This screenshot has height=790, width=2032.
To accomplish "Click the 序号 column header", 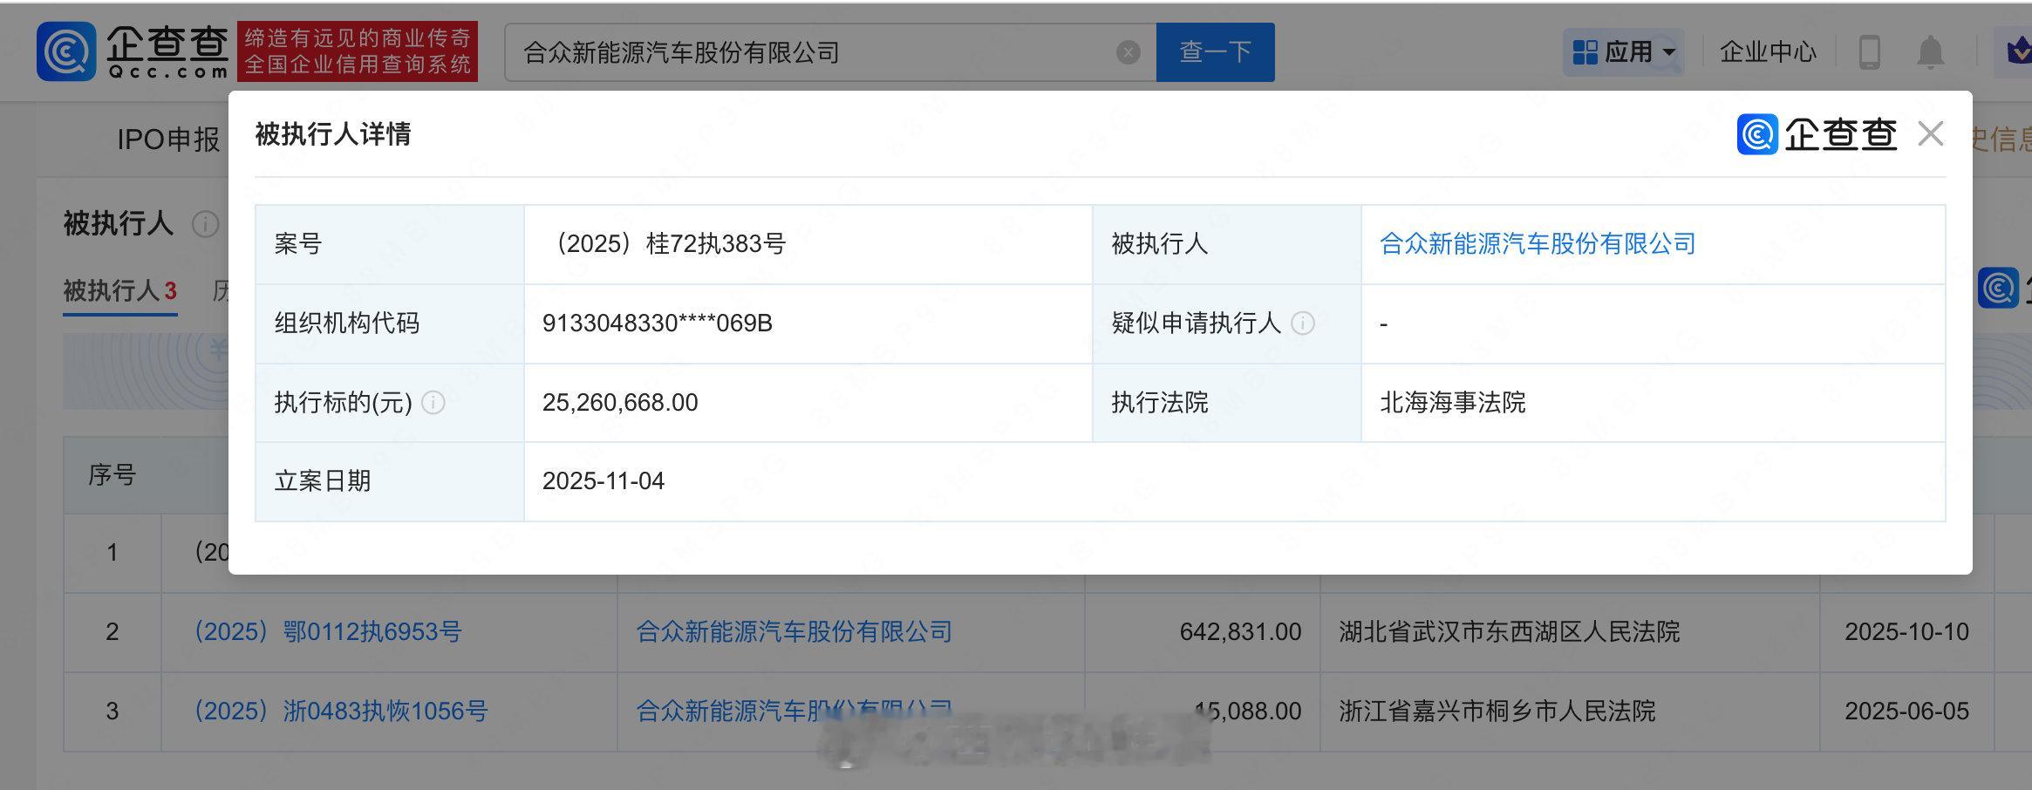I will pyautogui.click(x=113, y=475).
